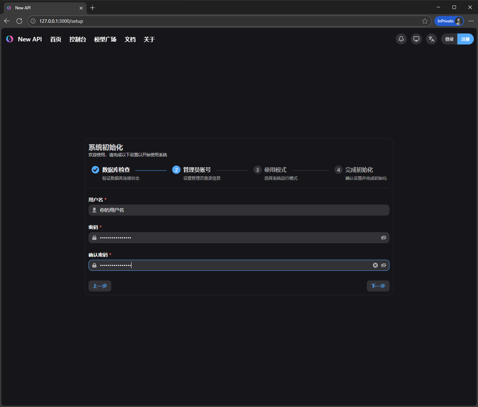Image resolution: width=478 pixels, height=407 pixels.
Task: Go back using browser back arrow
Action: pyautogui.click(x=7, y=21)
